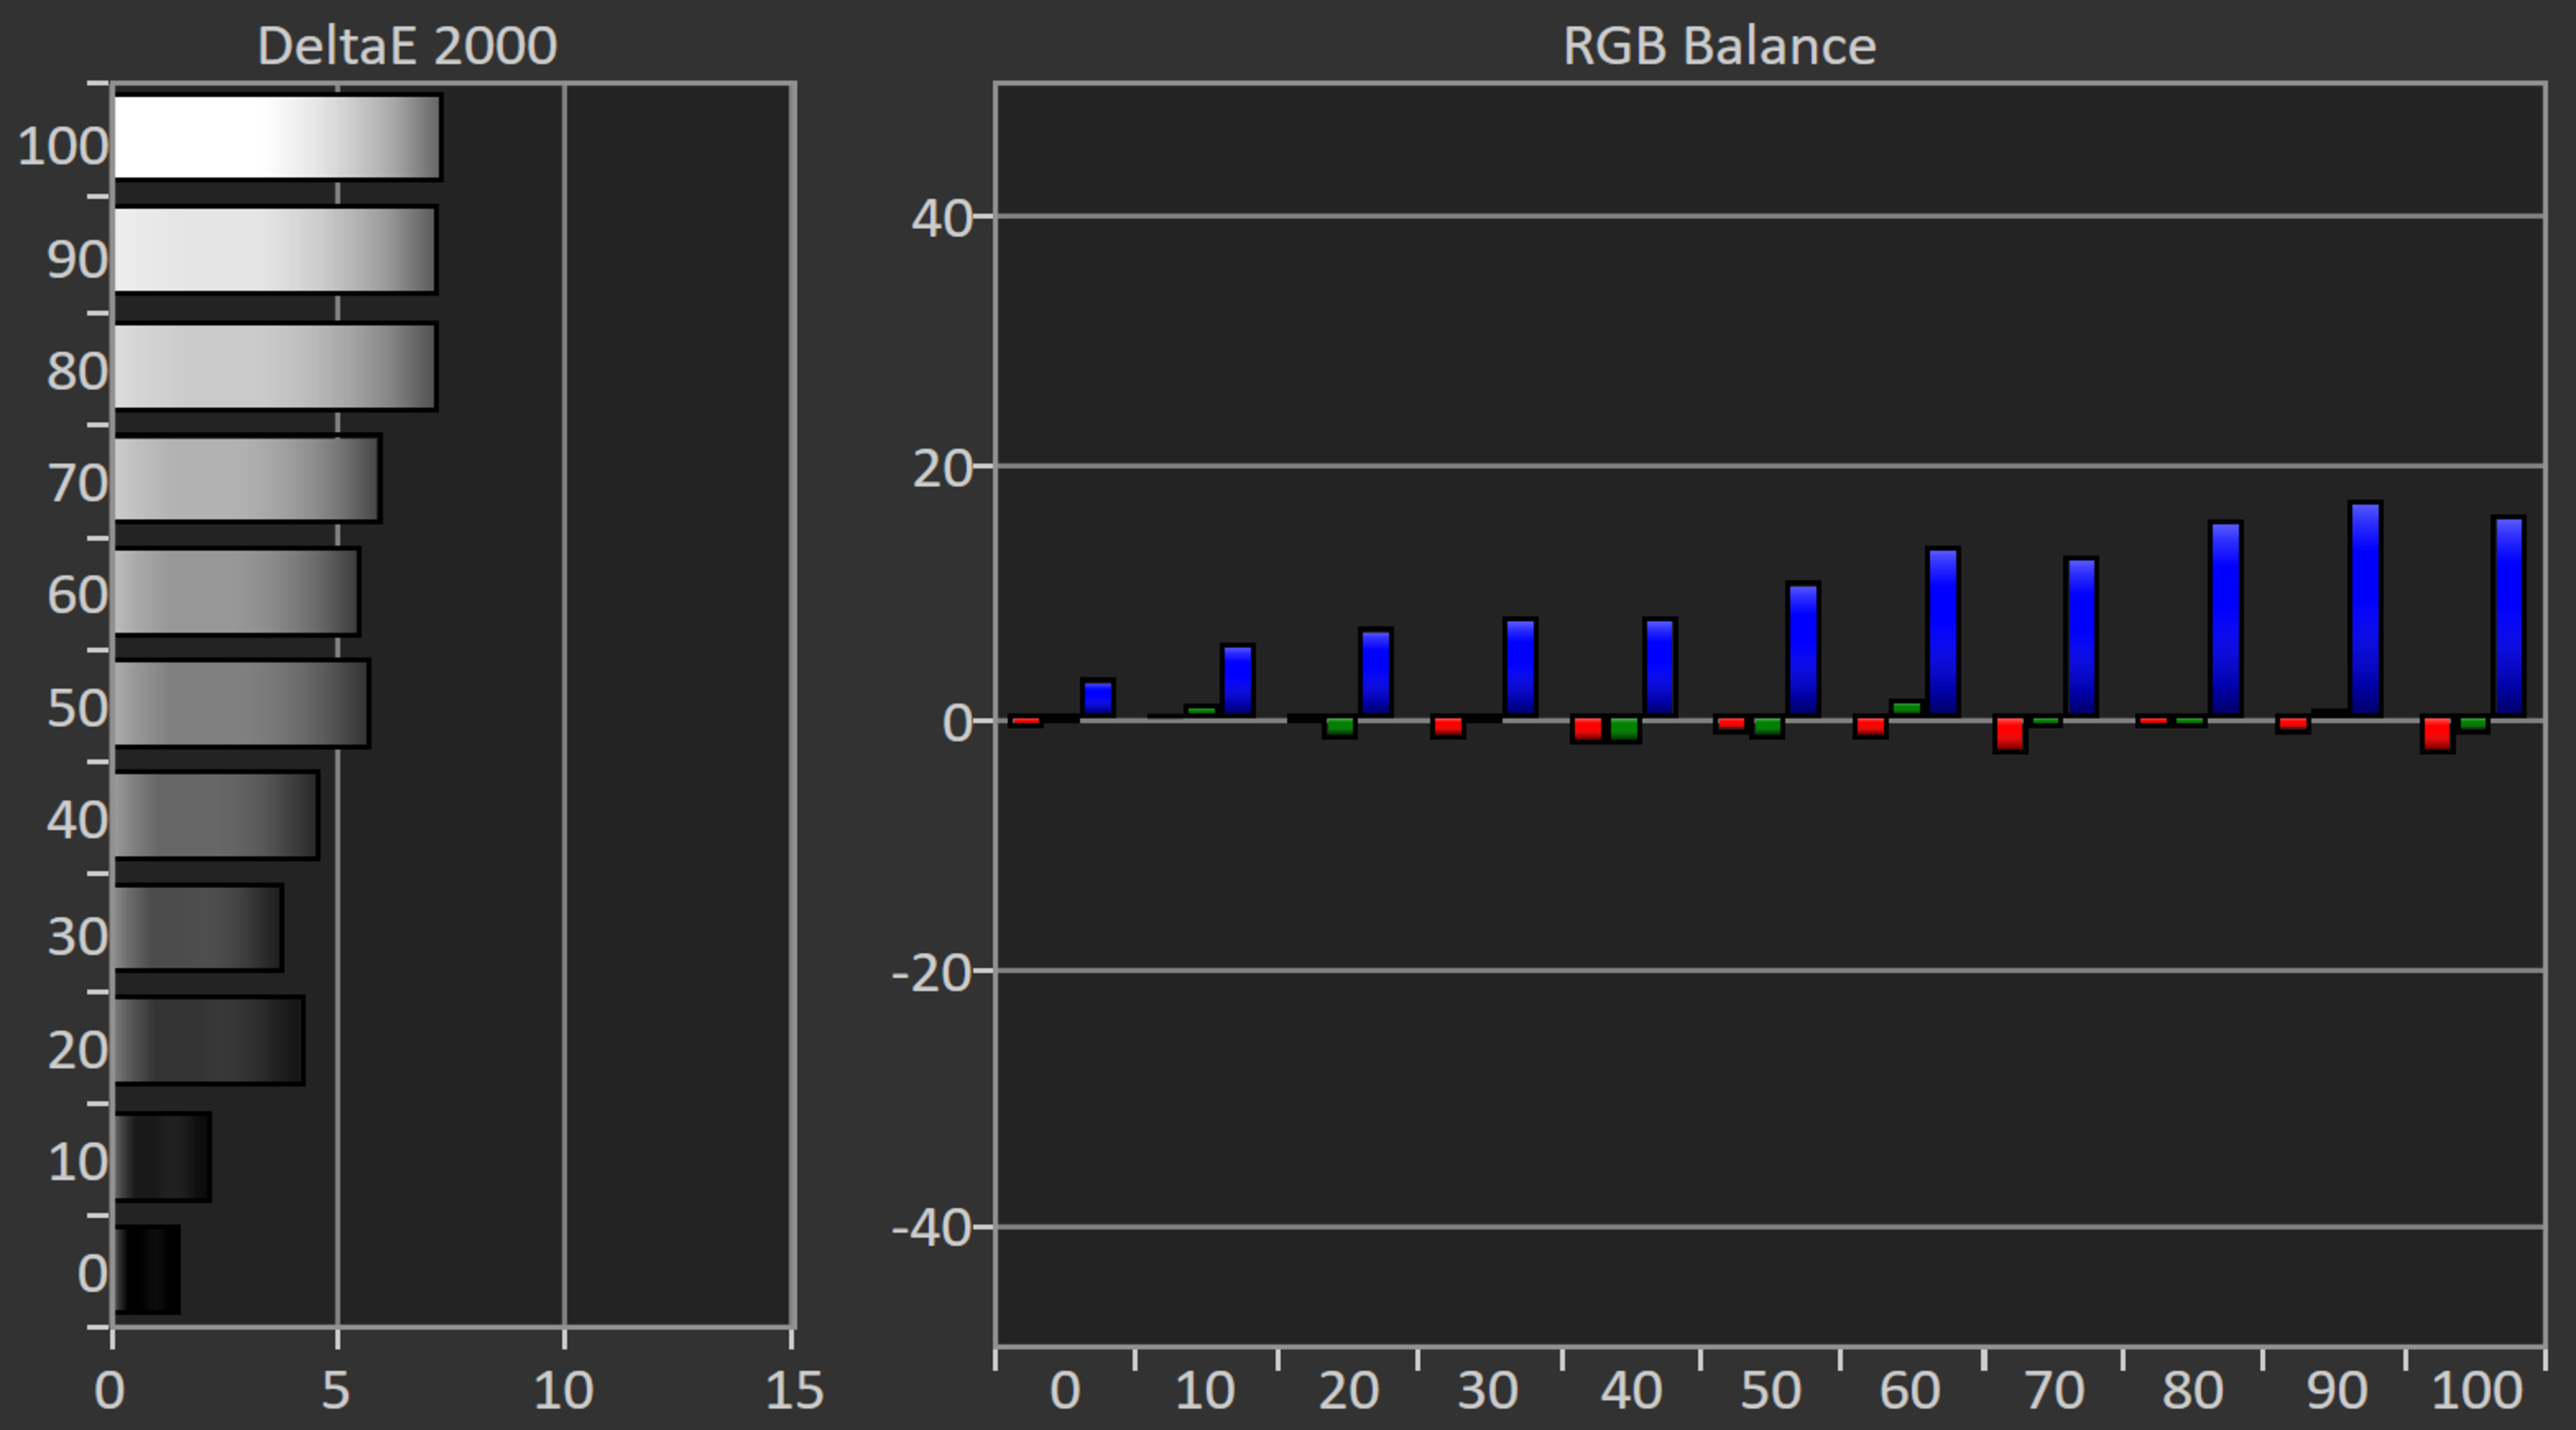The height and width of the screenshot is (1430, 2576).
Task: Click the DeltaE 2000 chart title
Action: point(407,46)
